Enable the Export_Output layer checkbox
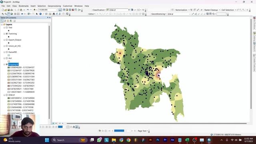This screenshot has width=256, height=144. pyautogui.click(x=7, y=40)
